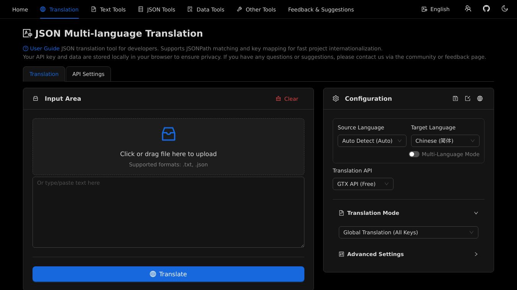Open the JSON Tools menu

pyautogui.click(x=156, y=9)
